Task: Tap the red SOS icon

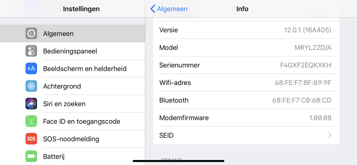Action: coord(31,139)
